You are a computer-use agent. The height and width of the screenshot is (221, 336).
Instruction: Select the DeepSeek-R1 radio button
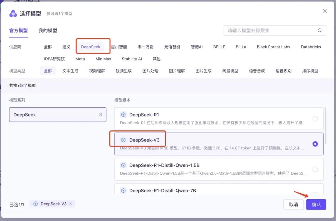coord(315,119)
